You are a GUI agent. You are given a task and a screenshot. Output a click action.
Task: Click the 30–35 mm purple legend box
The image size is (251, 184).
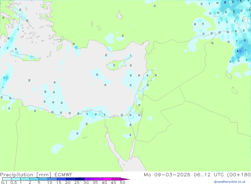click(x=89, y=179)
